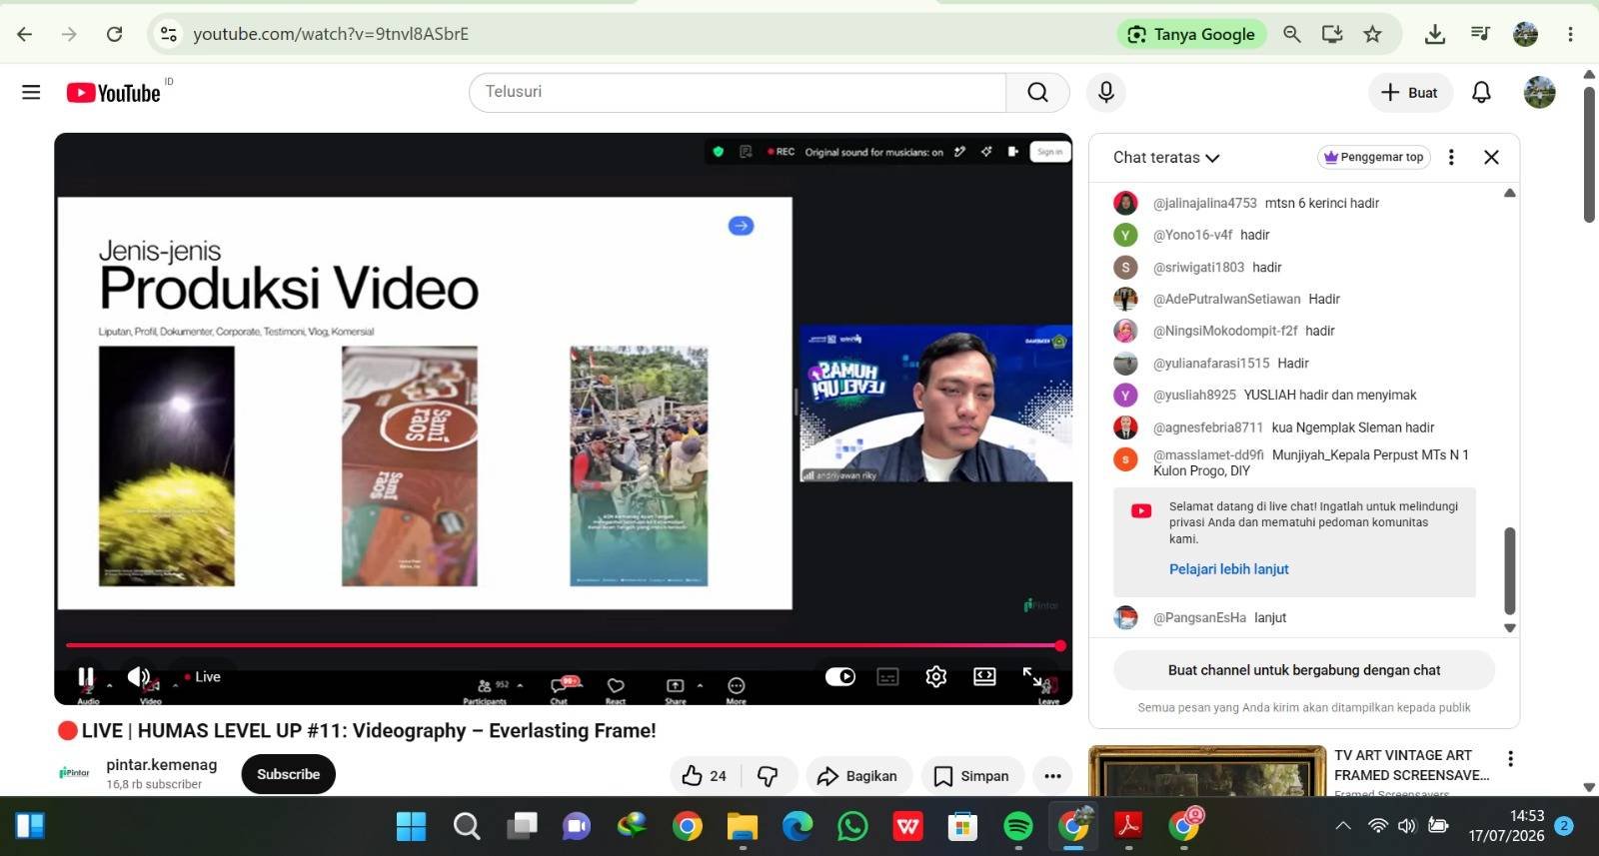Share the video using Bagikan
Image resolution: width=1599 pixels, height=856 pixels.
click(857, 776)
